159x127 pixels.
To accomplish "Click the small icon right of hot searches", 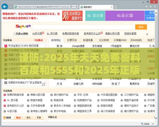I will click(x=147, y=34).
